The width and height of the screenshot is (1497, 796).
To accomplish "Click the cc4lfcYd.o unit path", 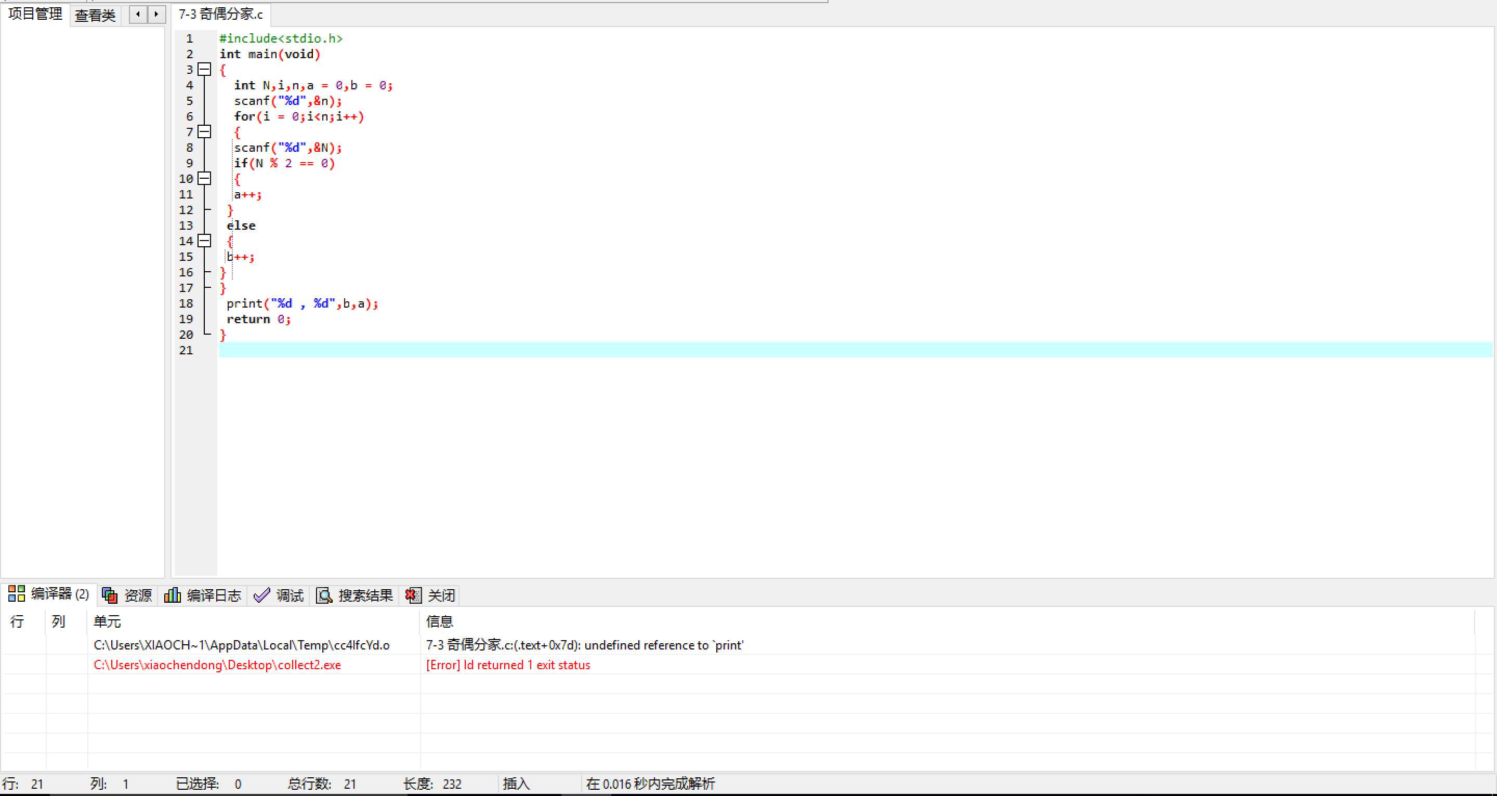I will pyautogui.click(x=241, y=645).
